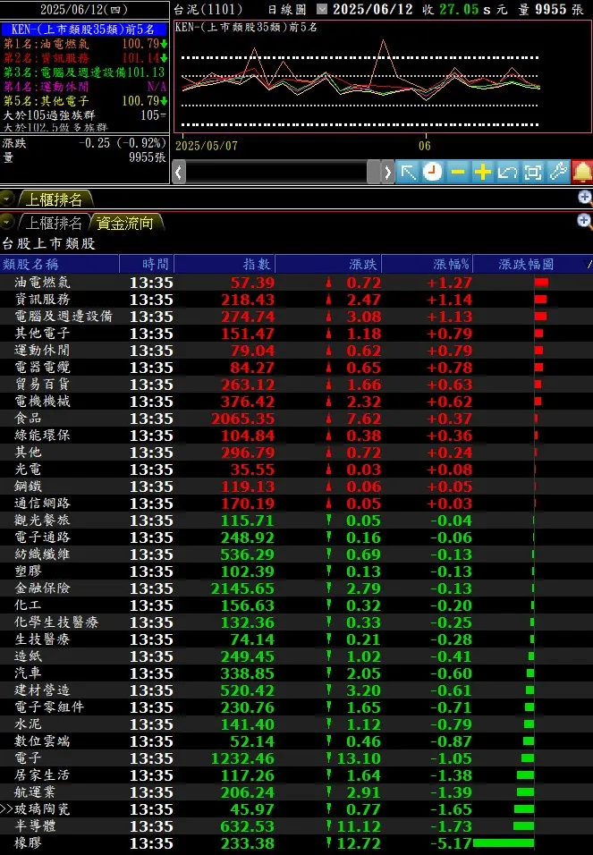The image size is (593, 855).
Task: Select the 電機機械 row
Action: tap(296, 401)
